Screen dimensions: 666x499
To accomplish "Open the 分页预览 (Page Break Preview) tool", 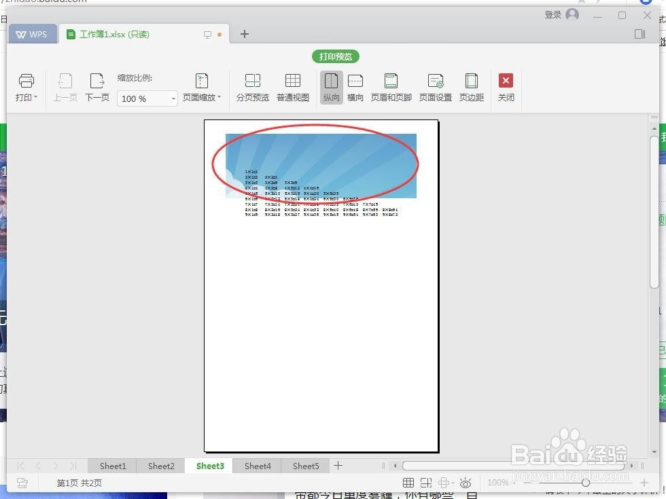I will coord(252,87).
